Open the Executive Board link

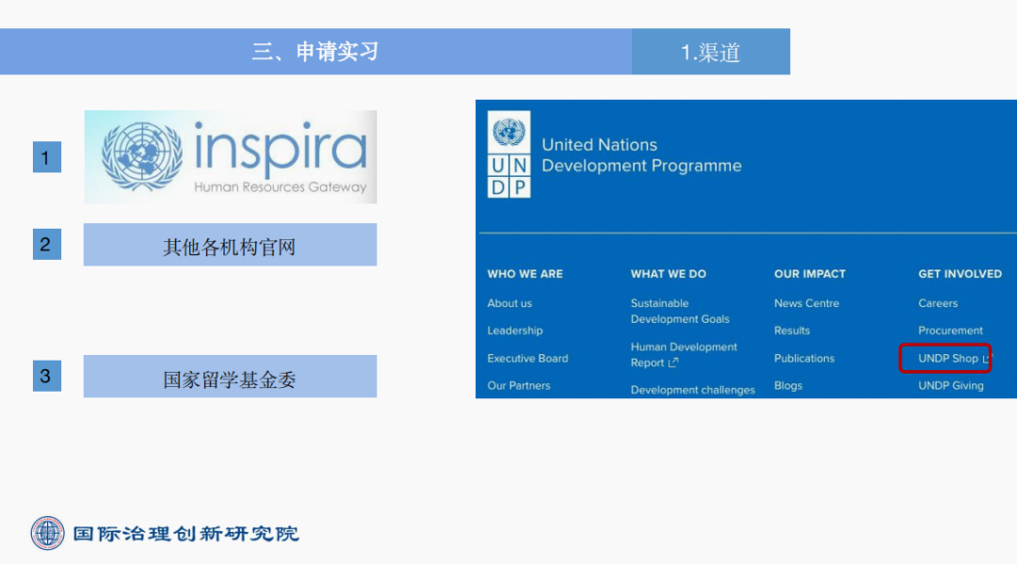tap(527, 358)
